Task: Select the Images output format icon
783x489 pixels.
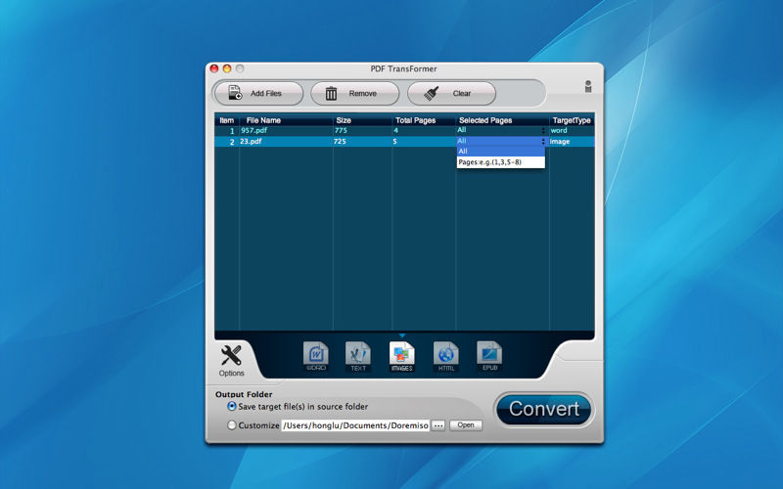Action: click(402, 356)
